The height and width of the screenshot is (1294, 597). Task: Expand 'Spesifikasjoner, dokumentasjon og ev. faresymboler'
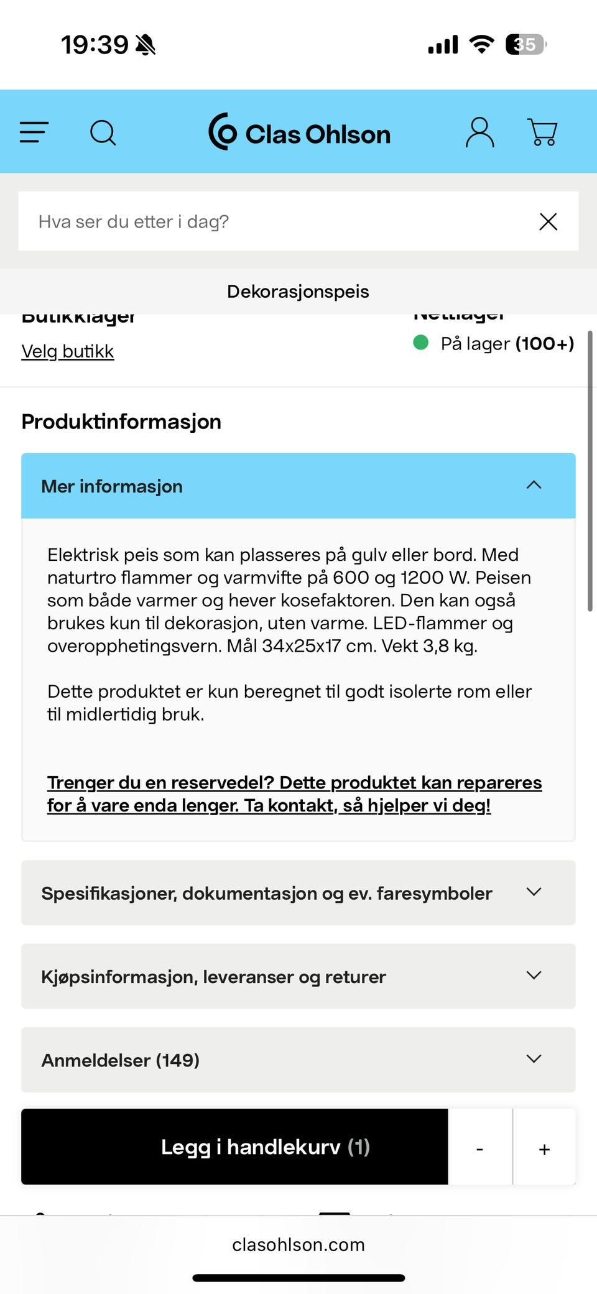(x=298, y=893)
